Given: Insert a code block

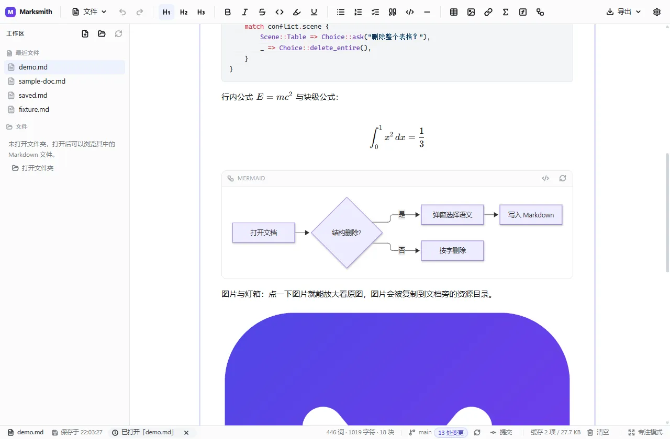Looking at the screenshot, I should pyautogui.click(x=410, y=12).
